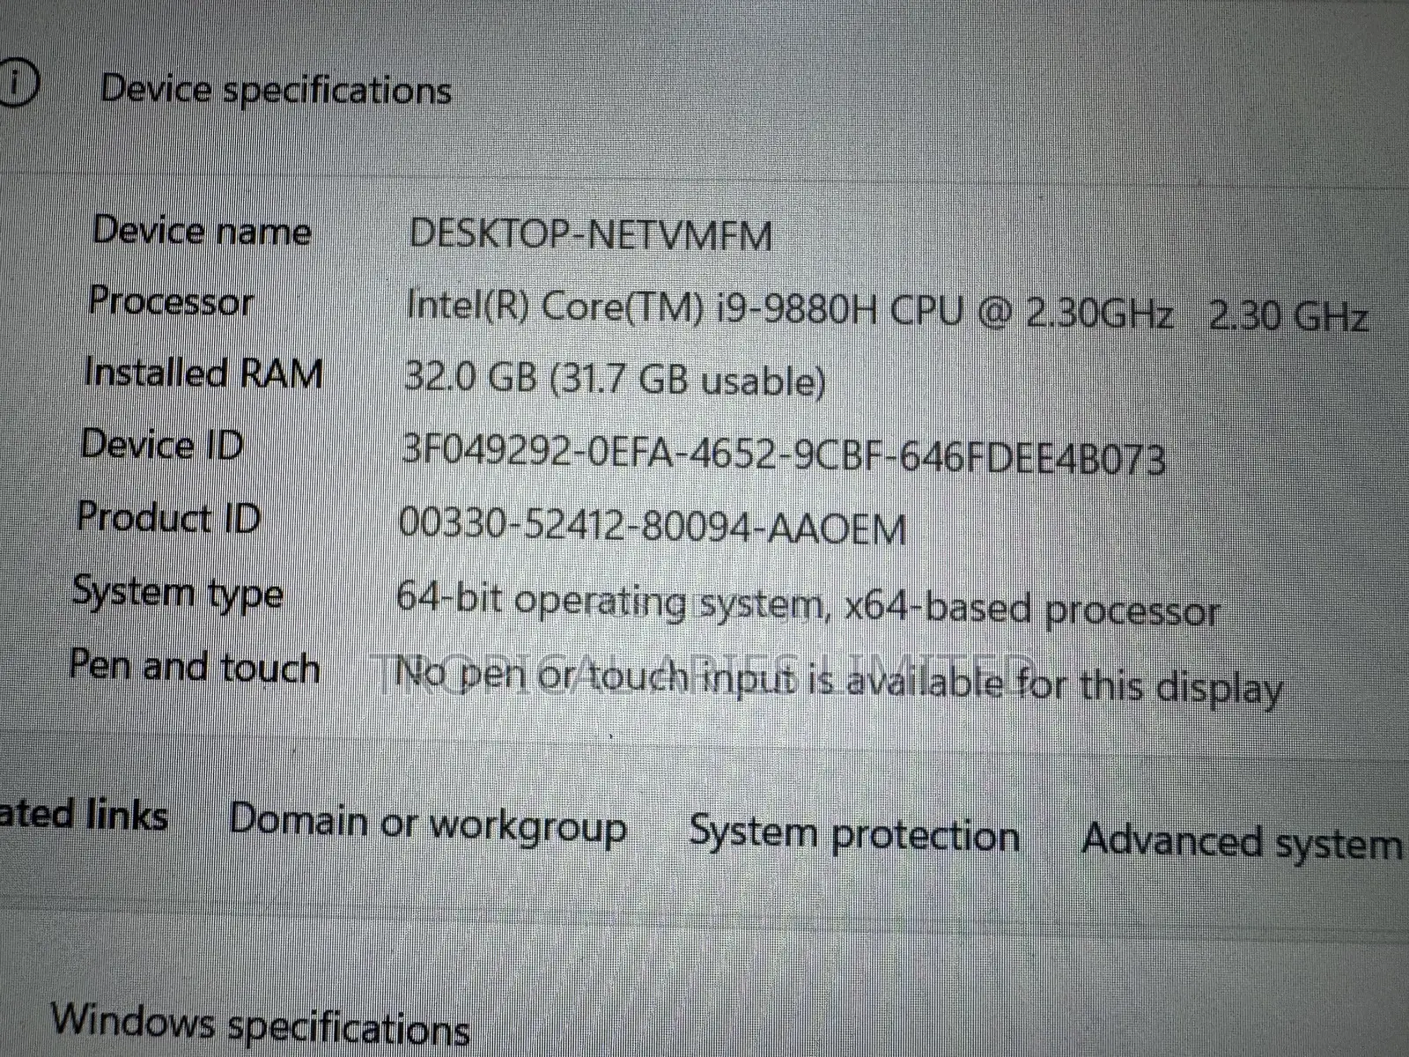Select the 64-bit operating system value
This screenshot has width=1409, height=1057.
(808, 604)
